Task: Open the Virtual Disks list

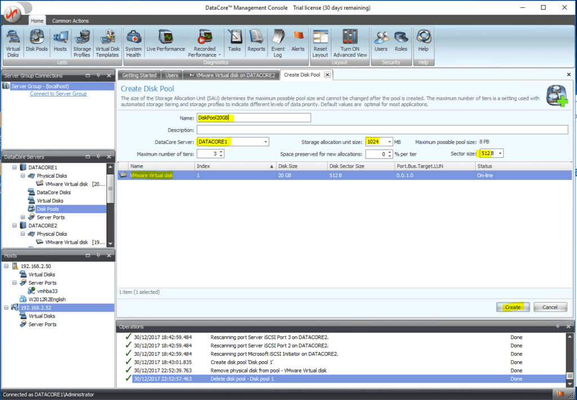Action: (12, 42)
